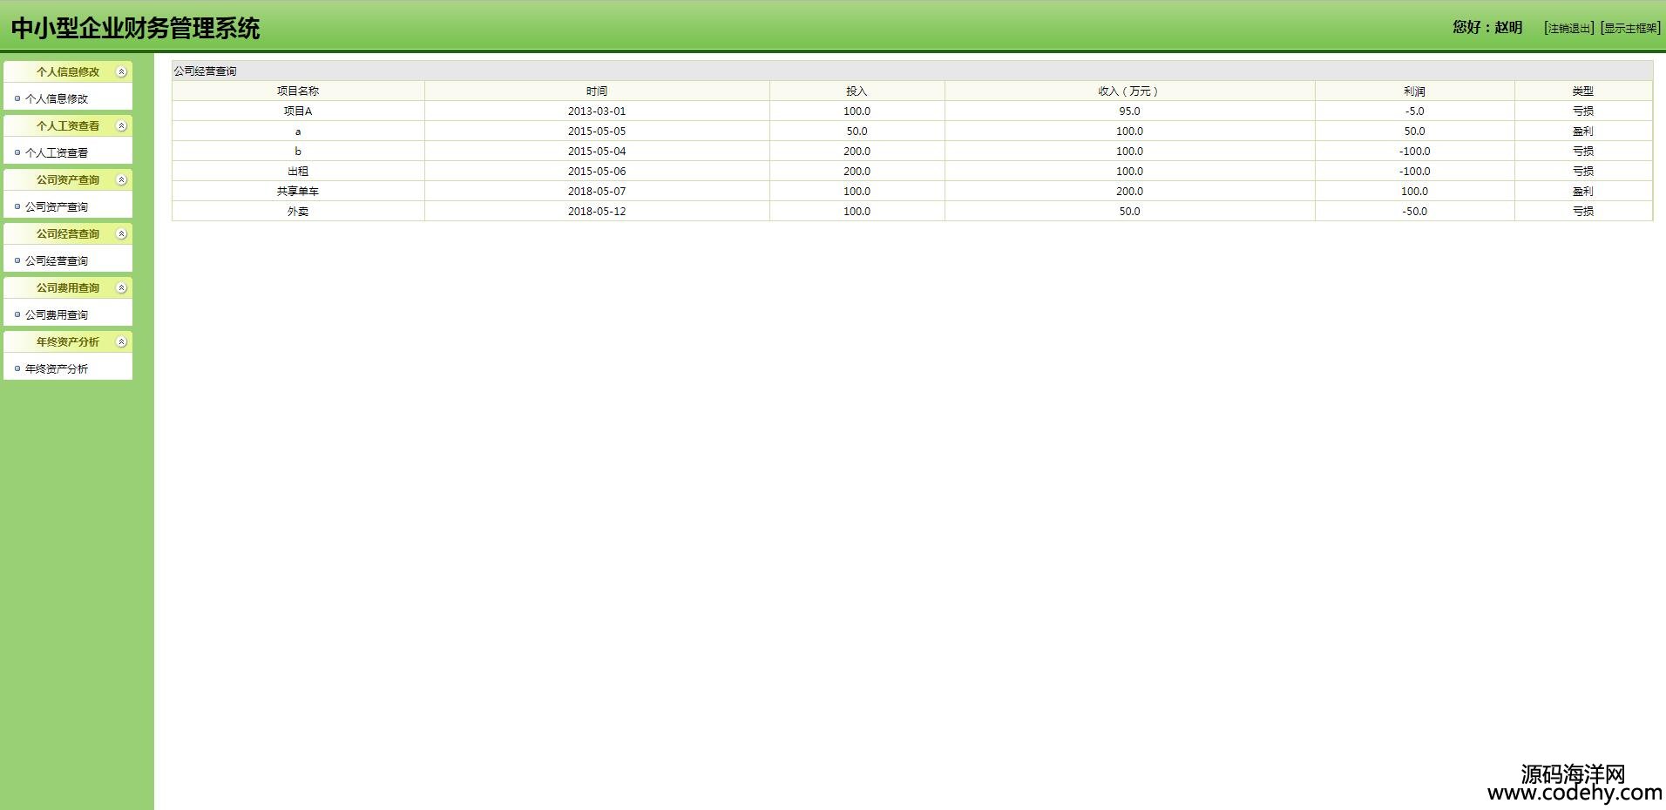This screenshot has height=810, width=1666.
Task: Collapse the 公司经营查询 section chevron
Action: click(122, 234)
